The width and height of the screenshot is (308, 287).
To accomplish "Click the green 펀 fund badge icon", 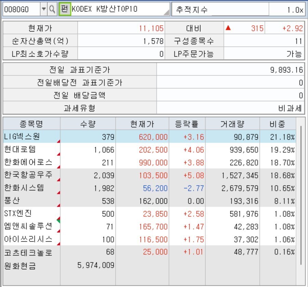I will click(64, 9).
